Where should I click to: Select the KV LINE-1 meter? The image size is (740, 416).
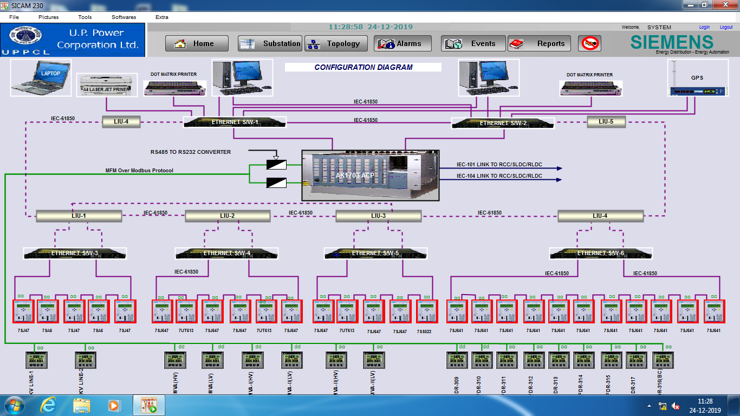point(37,361)
